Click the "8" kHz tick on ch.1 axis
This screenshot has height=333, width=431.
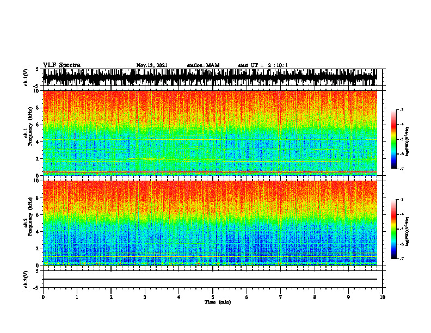[38, 108]
